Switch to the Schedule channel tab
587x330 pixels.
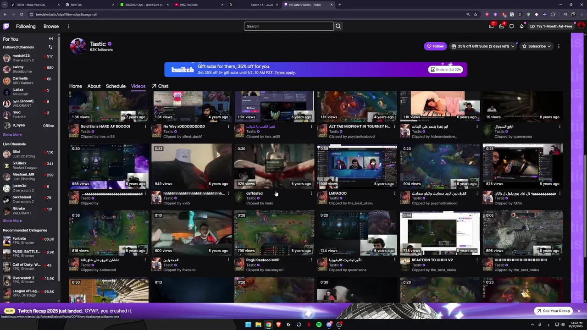[116, 86]
